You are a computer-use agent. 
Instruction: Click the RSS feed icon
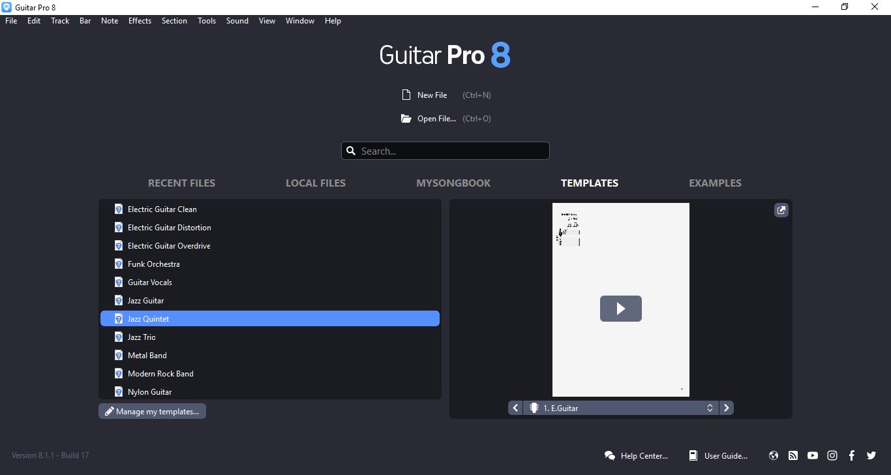[x=793, y=456]
